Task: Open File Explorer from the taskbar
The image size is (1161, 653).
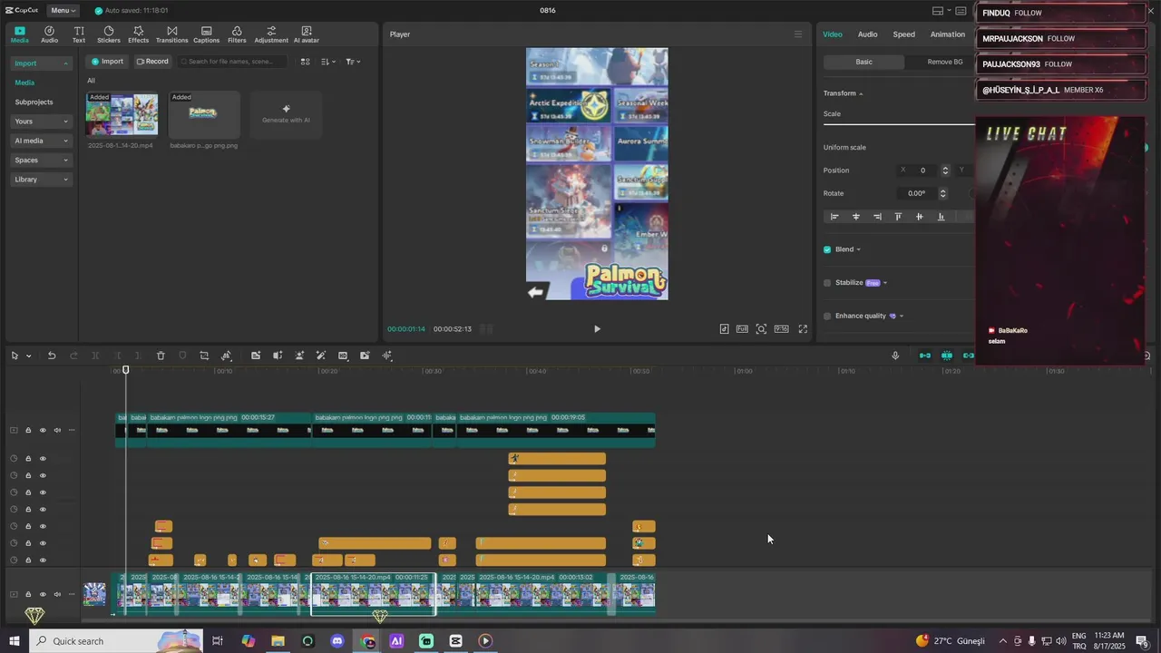Action: pyautogui.click(x=278, y=641)
